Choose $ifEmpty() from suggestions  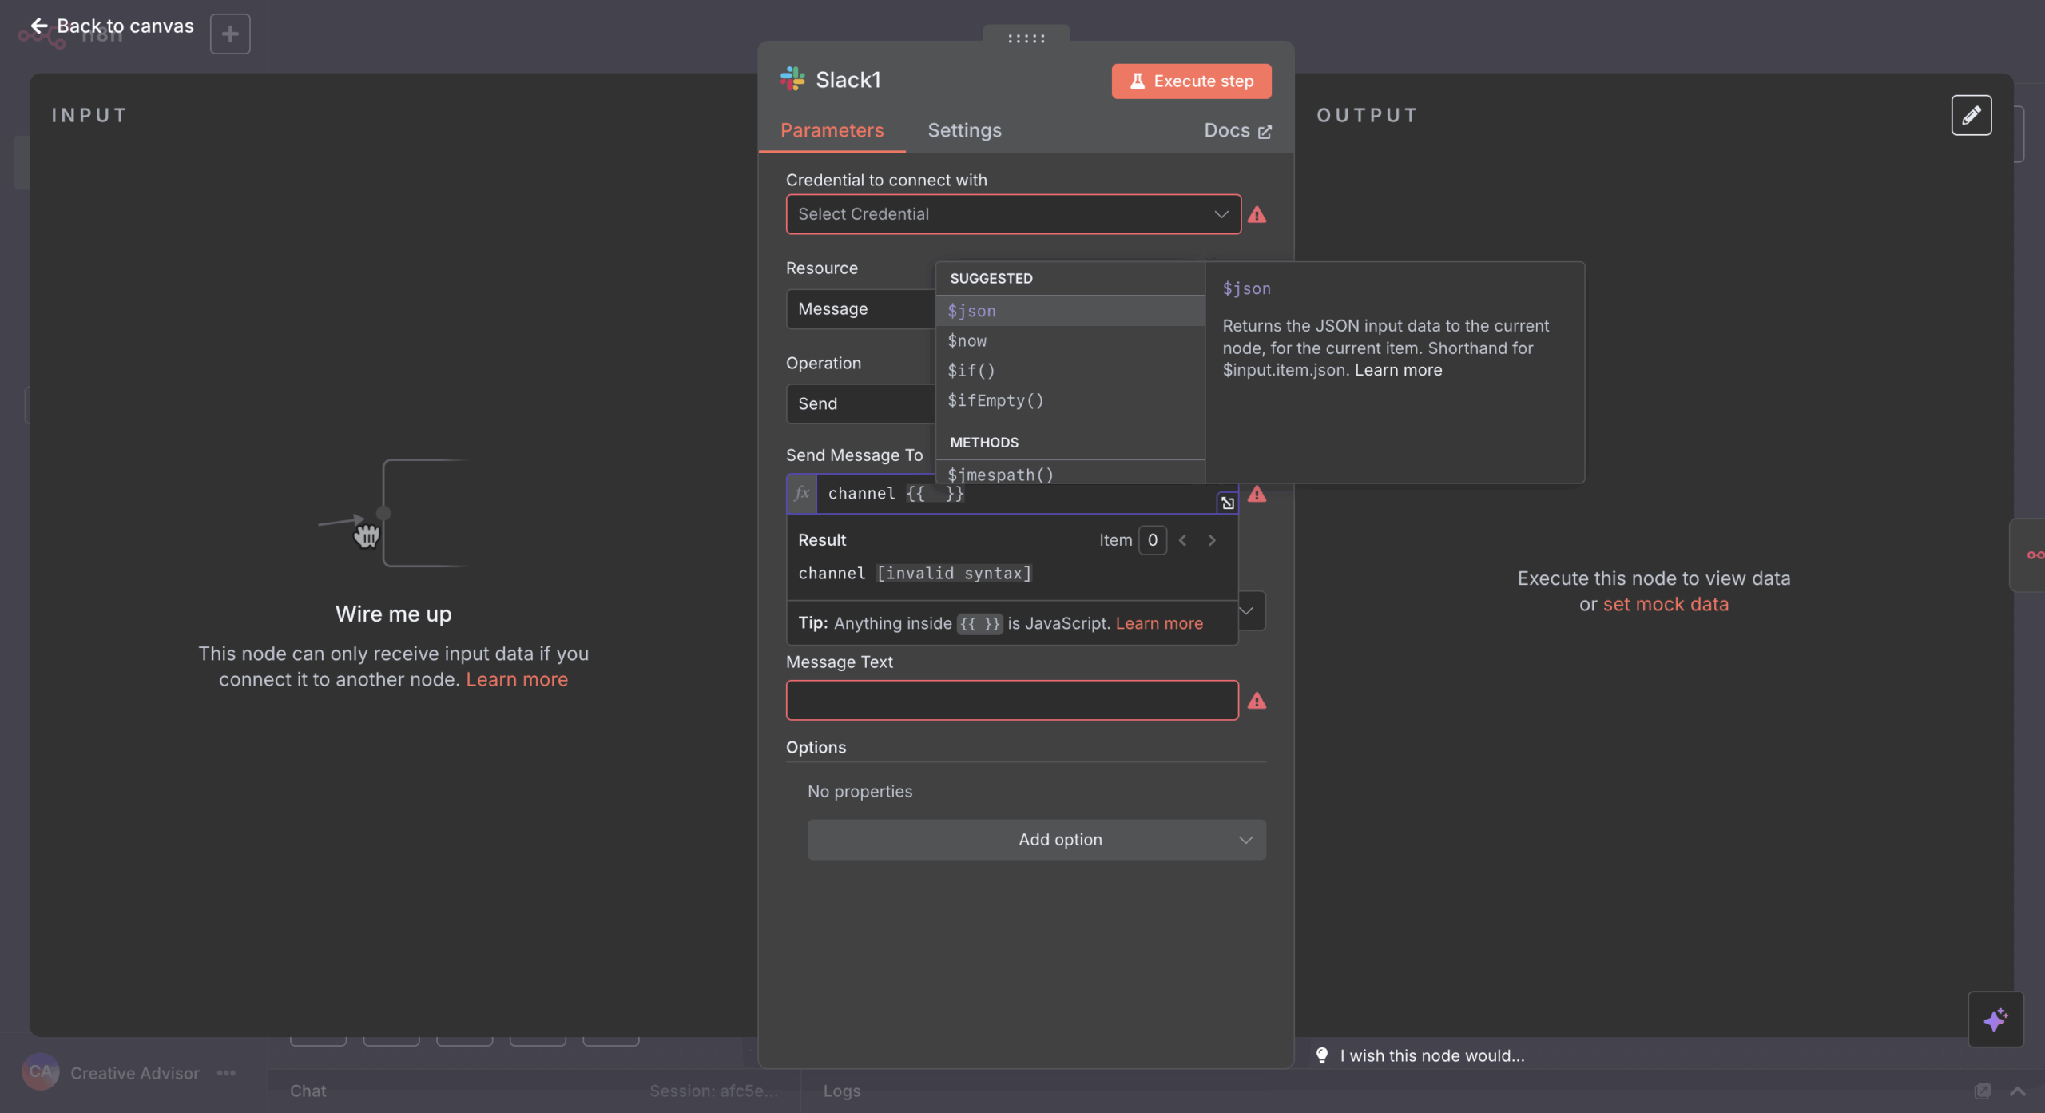point(1070,400)
